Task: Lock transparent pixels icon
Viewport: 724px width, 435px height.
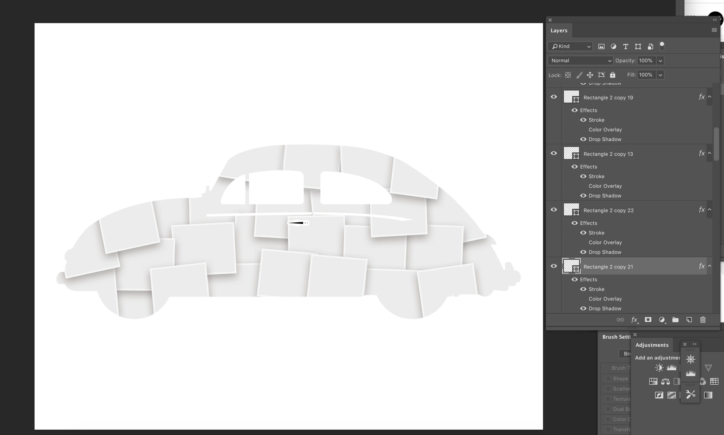Action: click(x=568, y=75)
